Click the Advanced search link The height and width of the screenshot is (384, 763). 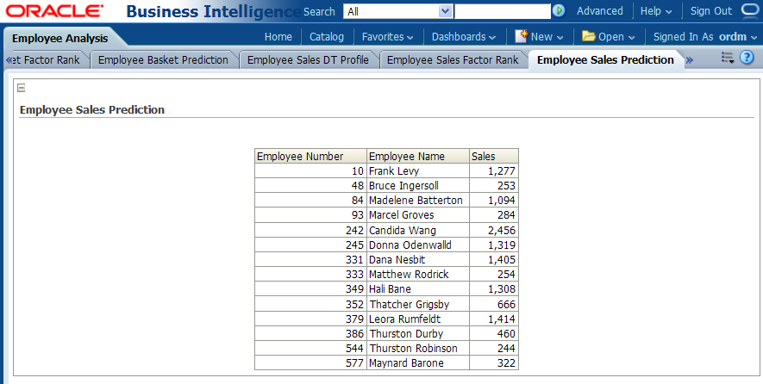(599, 11)
